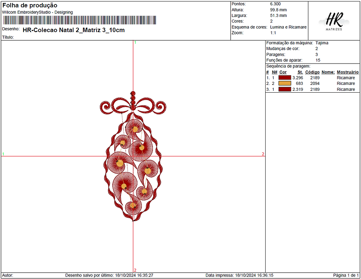
Task: Click the green marker 1 at top
Action: pyautogui.click(x=135, y=42)
